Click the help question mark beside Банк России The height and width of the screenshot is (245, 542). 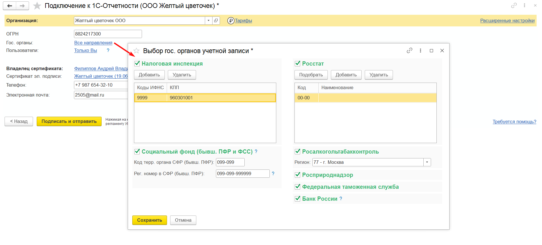click(x=341, y=199)
